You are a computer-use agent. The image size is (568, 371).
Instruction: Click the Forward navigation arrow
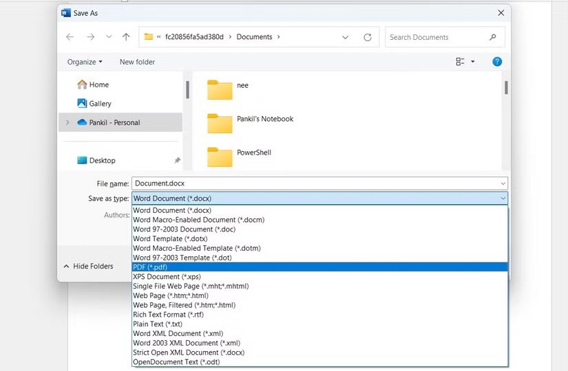(x=91, y=37)
